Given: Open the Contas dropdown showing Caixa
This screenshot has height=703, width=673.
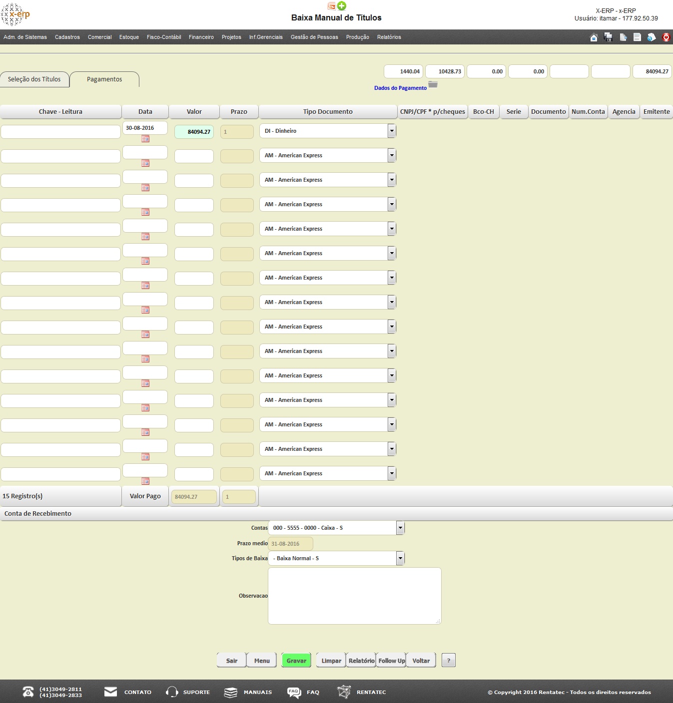Looking at the screenshot, I should coord(336,528).
